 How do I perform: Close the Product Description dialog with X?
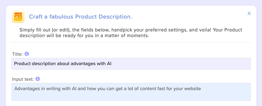coord(249,13)
